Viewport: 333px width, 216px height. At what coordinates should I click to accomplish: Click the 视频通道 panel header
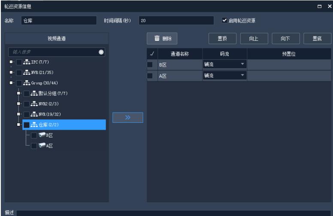57,39
